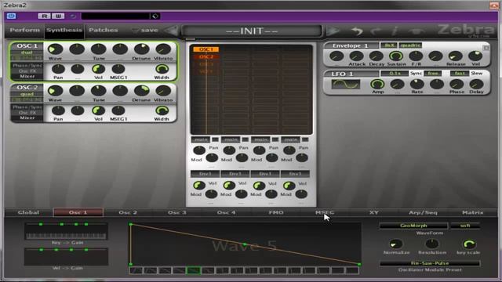Click the LFO 1 sine waveform display
This screenshot has height=282, width=502.
[x=346, y=85]
